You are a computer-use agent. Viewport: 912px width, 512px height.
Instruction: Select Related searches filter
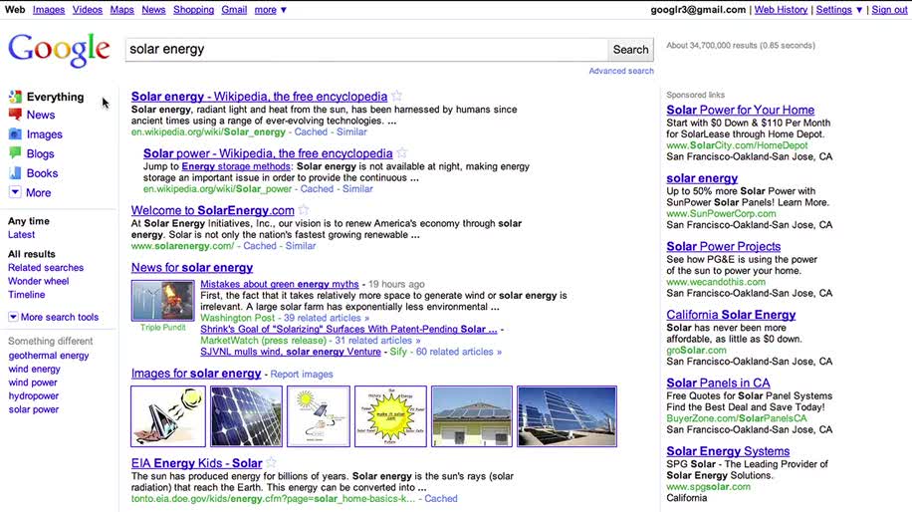pyautogui.click(x=46, y=268)
